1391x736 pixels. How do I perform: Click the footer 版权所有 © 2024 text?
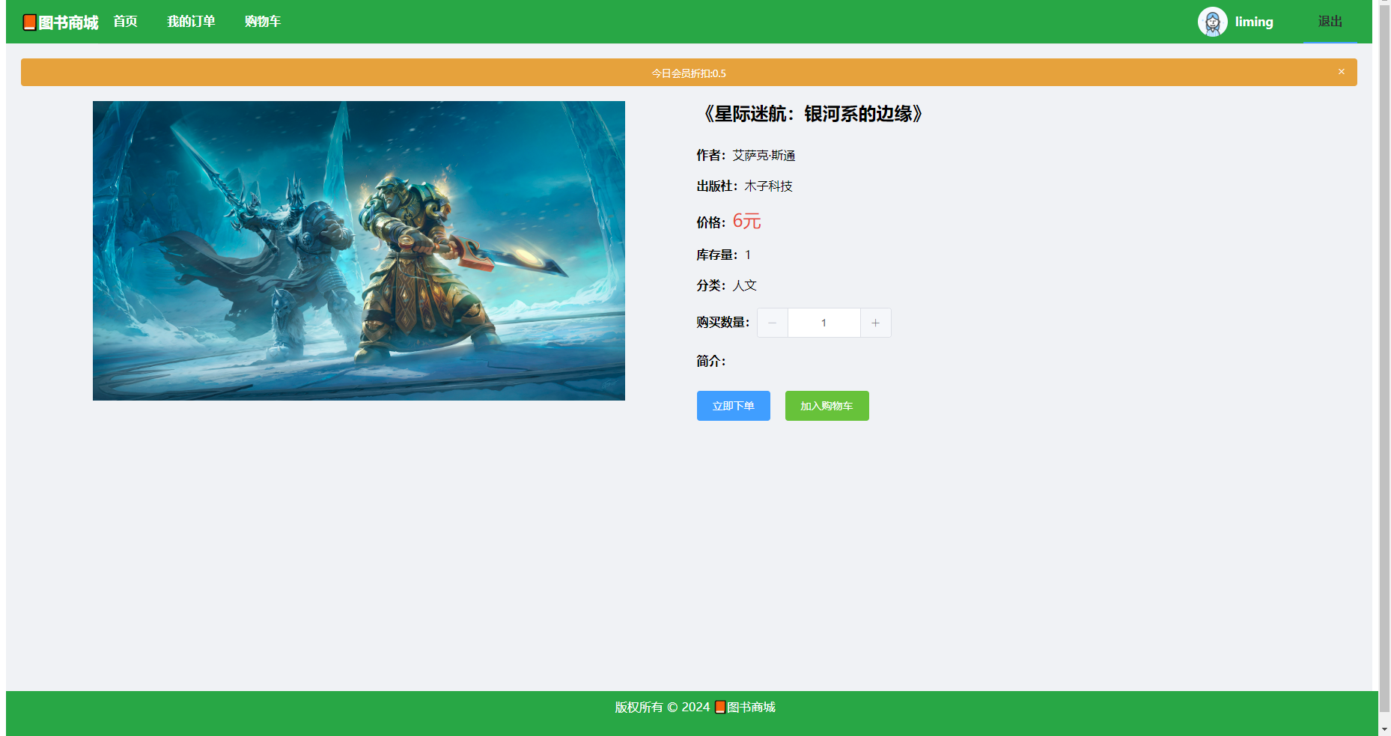[663, 707]
